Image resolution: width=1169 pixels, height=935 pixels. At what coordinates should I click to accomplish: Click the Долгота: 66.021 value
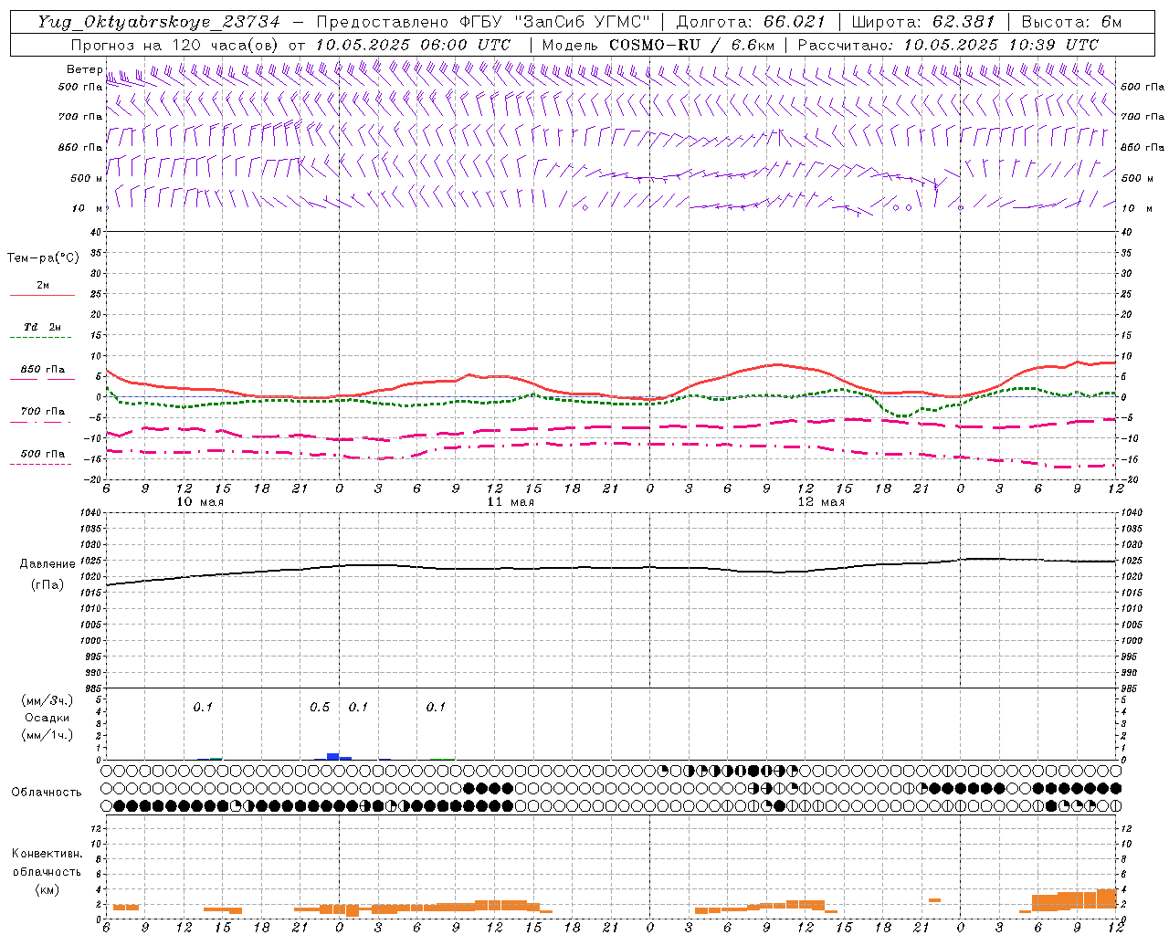[751, 22]
